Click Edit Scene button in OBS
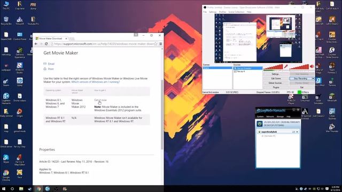The height and width of the screenshot is (192, 342). coord(276,78)
